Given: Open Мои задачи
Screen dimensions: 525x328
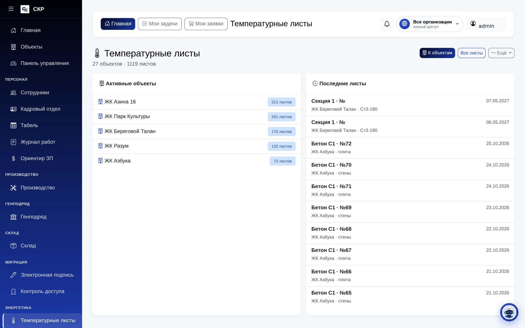Looking at the screenshot, I should [x=160, y=24].
